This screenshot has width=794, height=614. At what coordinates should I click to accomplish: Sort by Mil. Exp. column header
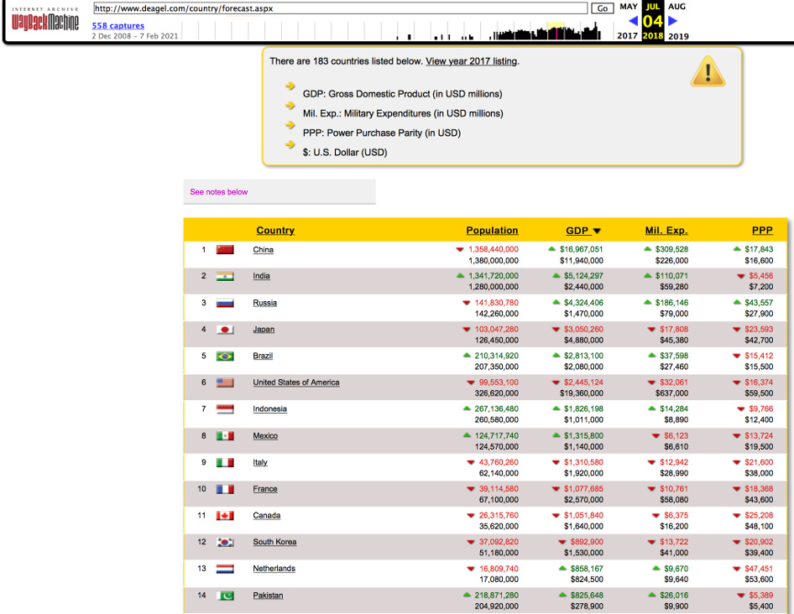tap(666, 231)
